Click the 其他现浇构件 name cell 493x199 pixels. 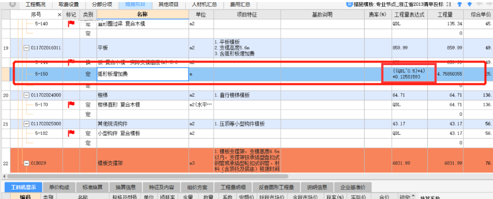click(x=143, y=124)
